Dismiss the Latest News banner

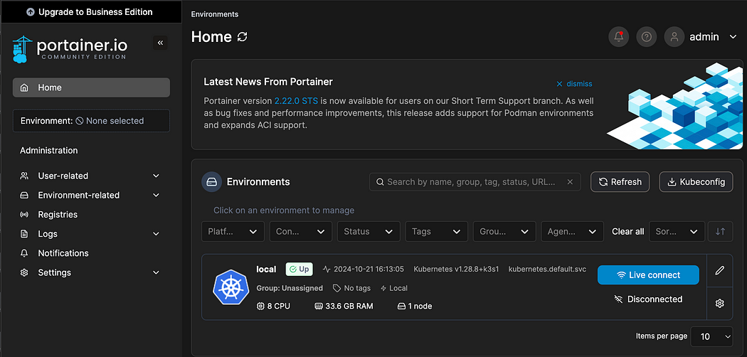click(x=575, y=84)
